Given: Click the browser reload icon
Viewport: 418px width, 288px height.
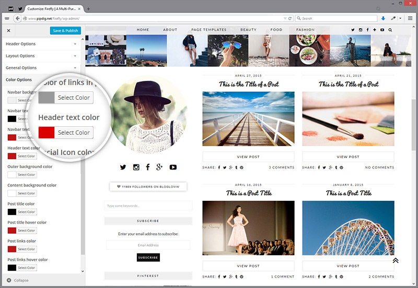Looking at the screenshot, I should (290, 18).
